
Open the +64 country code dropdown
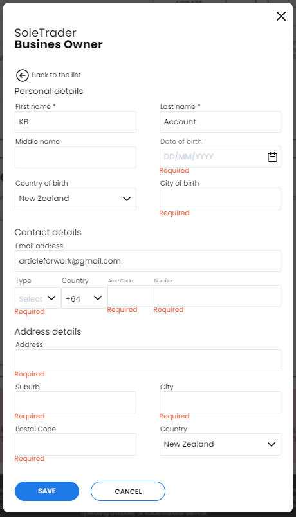(84, 298)
